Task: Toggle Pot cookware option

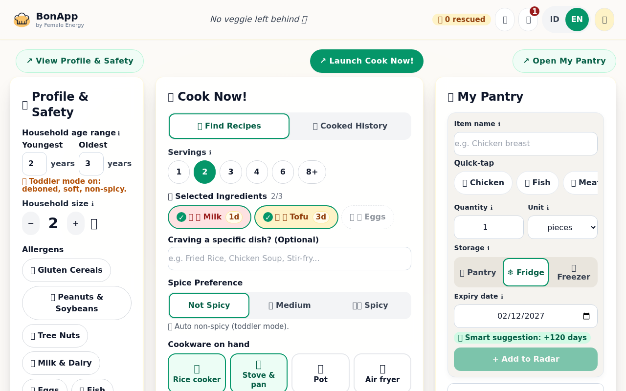Action: [320, 373]
